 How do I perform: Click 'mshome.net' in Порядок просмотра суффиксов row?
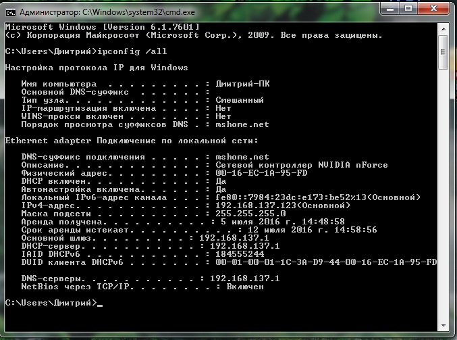[x=242, y=124]
